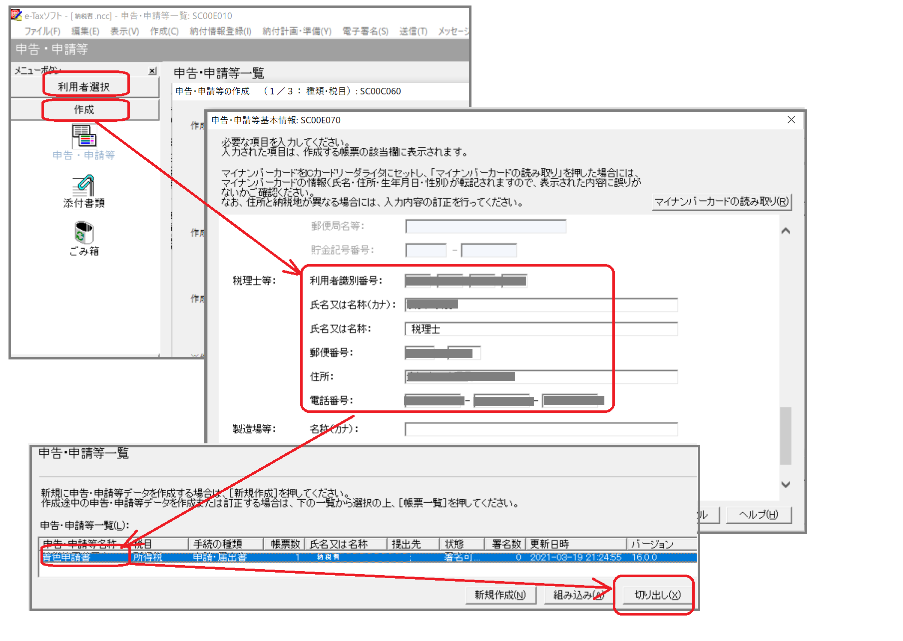903x641 pixels.
Task: Open the 送信(T) menu
Action: point(413,31)
